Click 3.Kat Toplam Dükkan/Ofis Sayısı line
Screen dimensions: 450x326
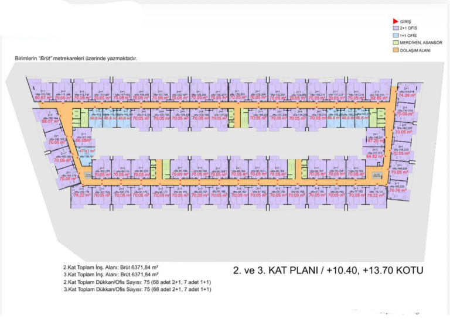[137, 289]
